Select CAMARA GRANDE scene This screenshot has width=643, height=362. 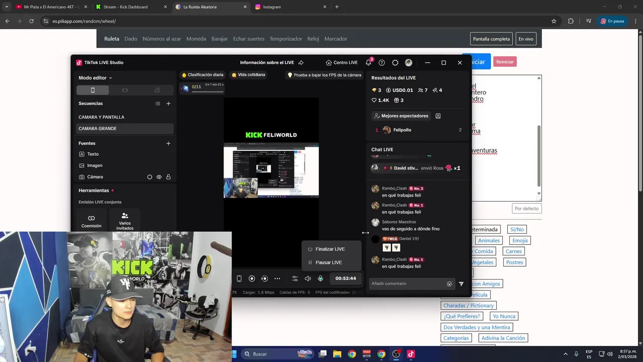[x=125, y=129]
